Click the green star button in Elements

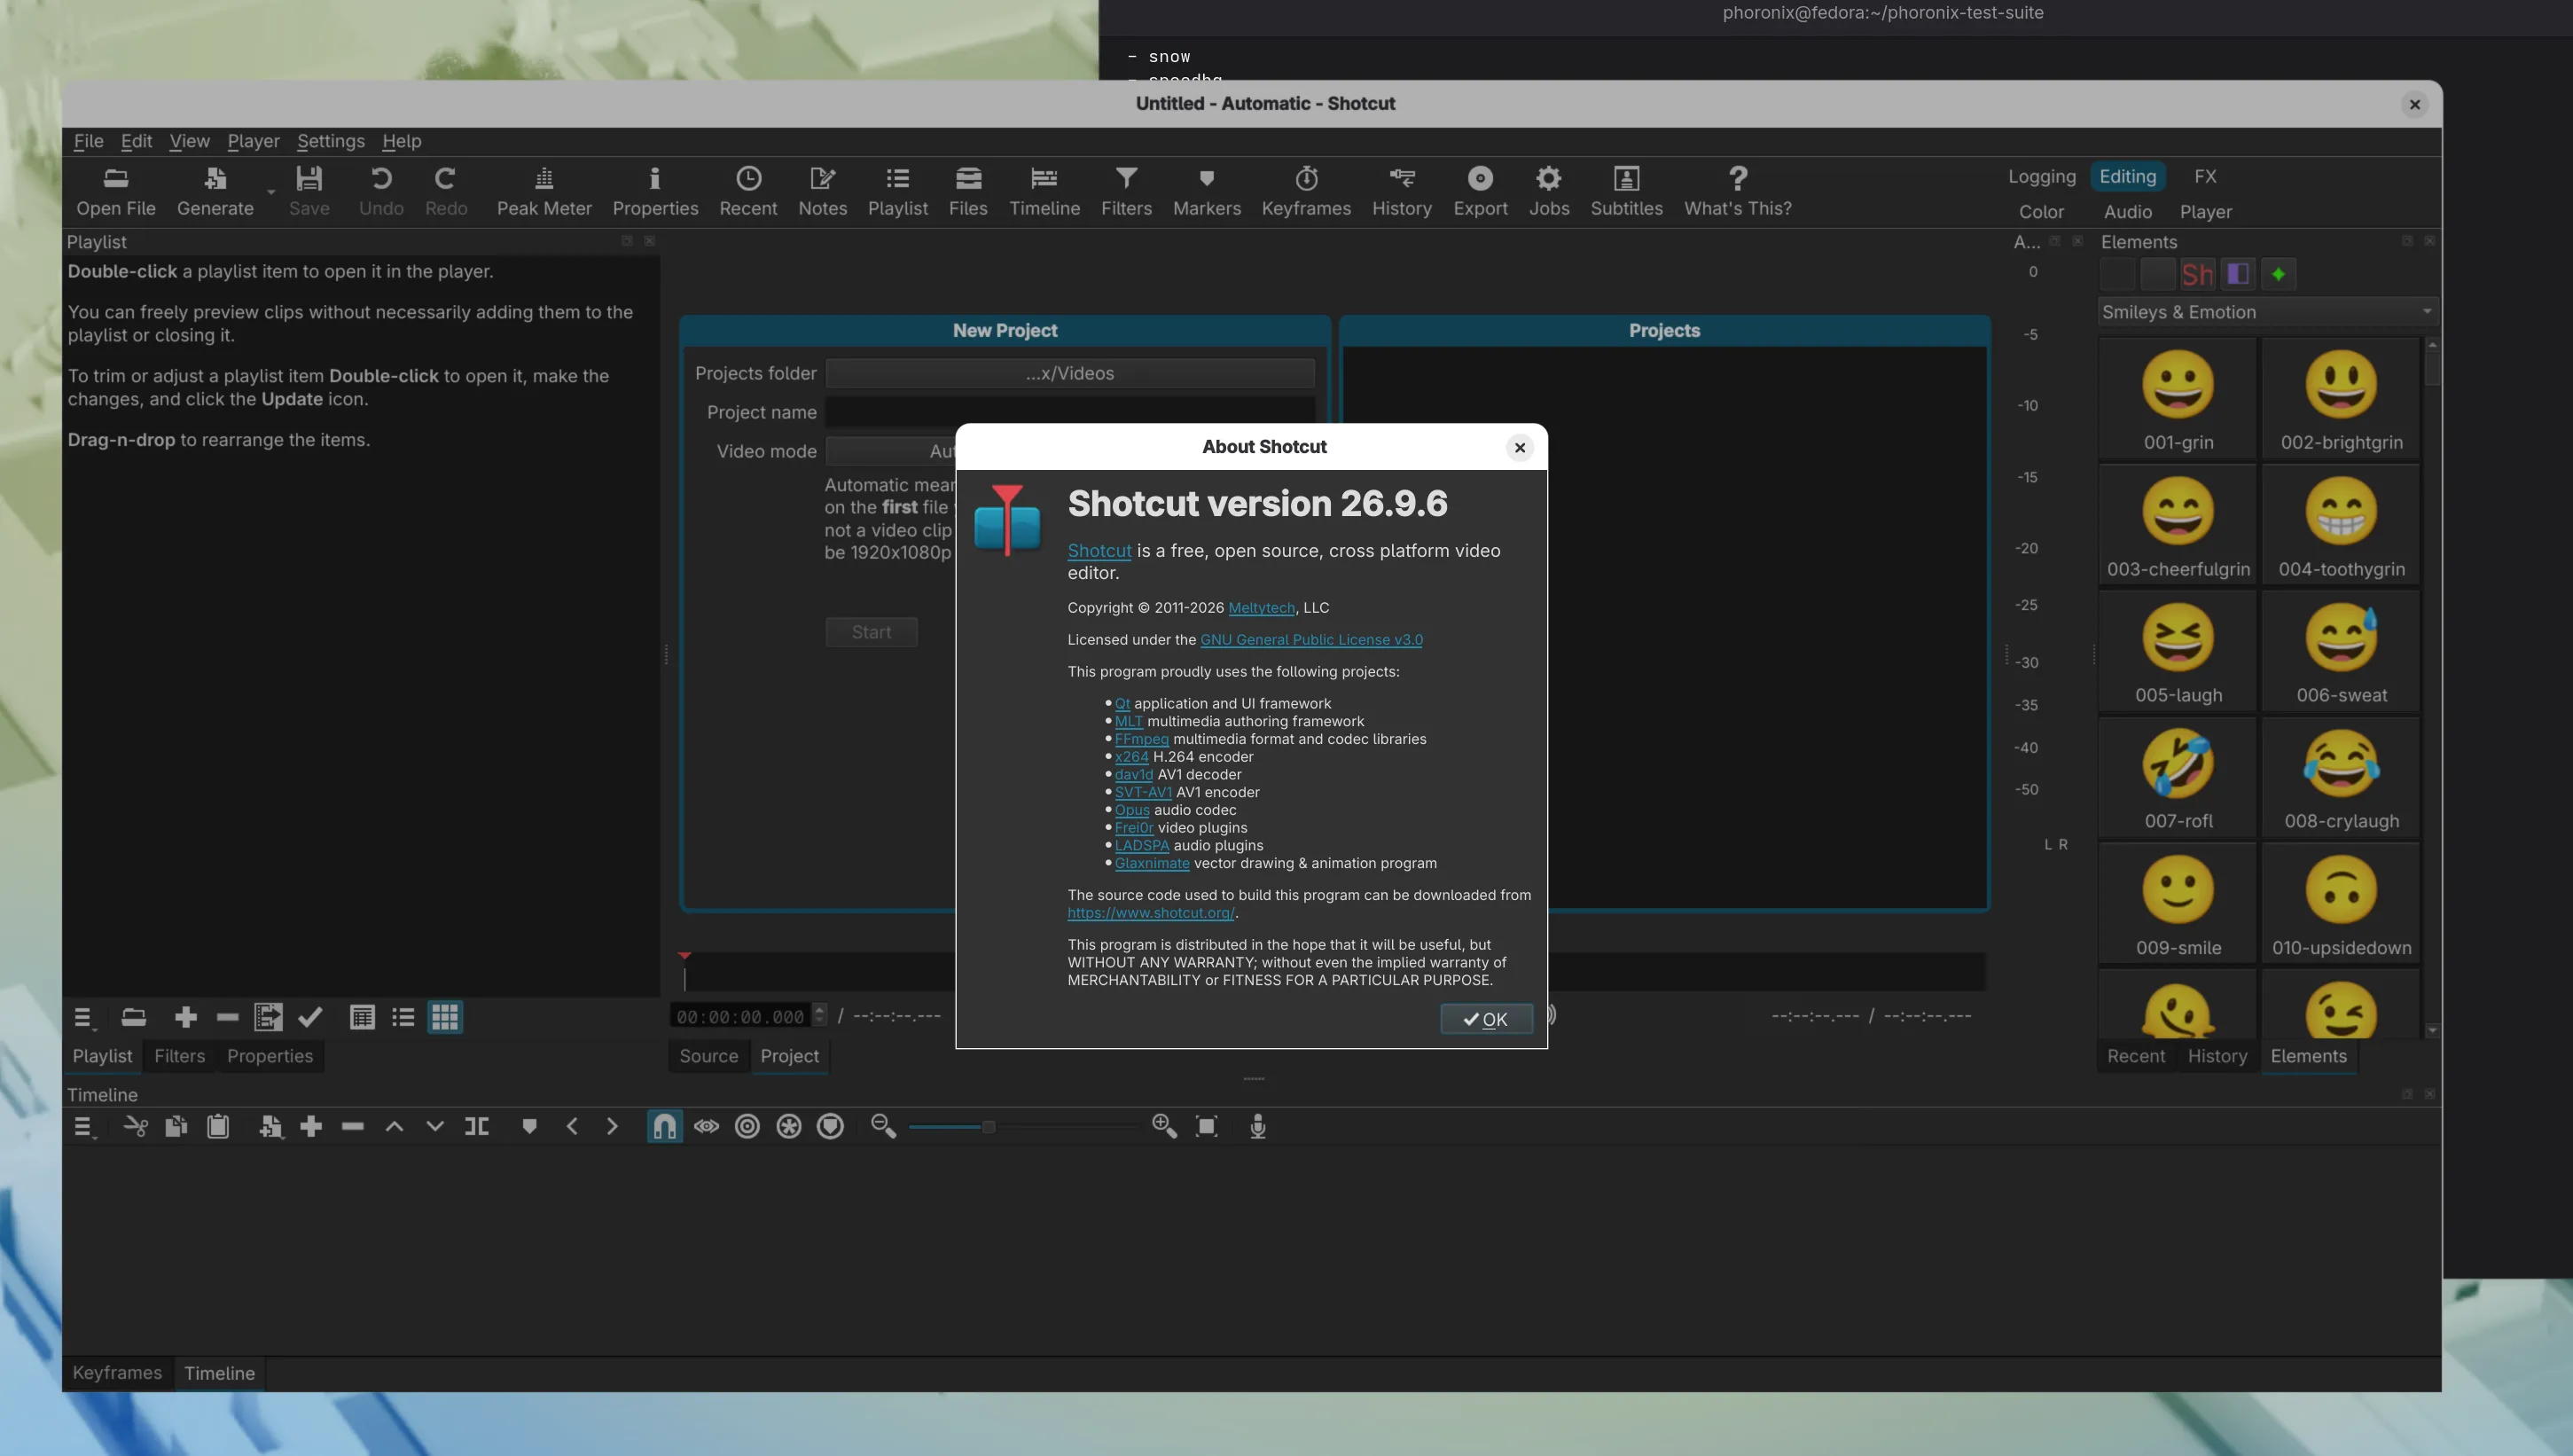pyautogui.click(x=2278, y=274)
